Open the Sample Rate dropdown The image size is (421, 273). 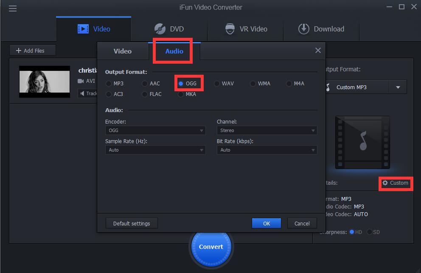155,150
